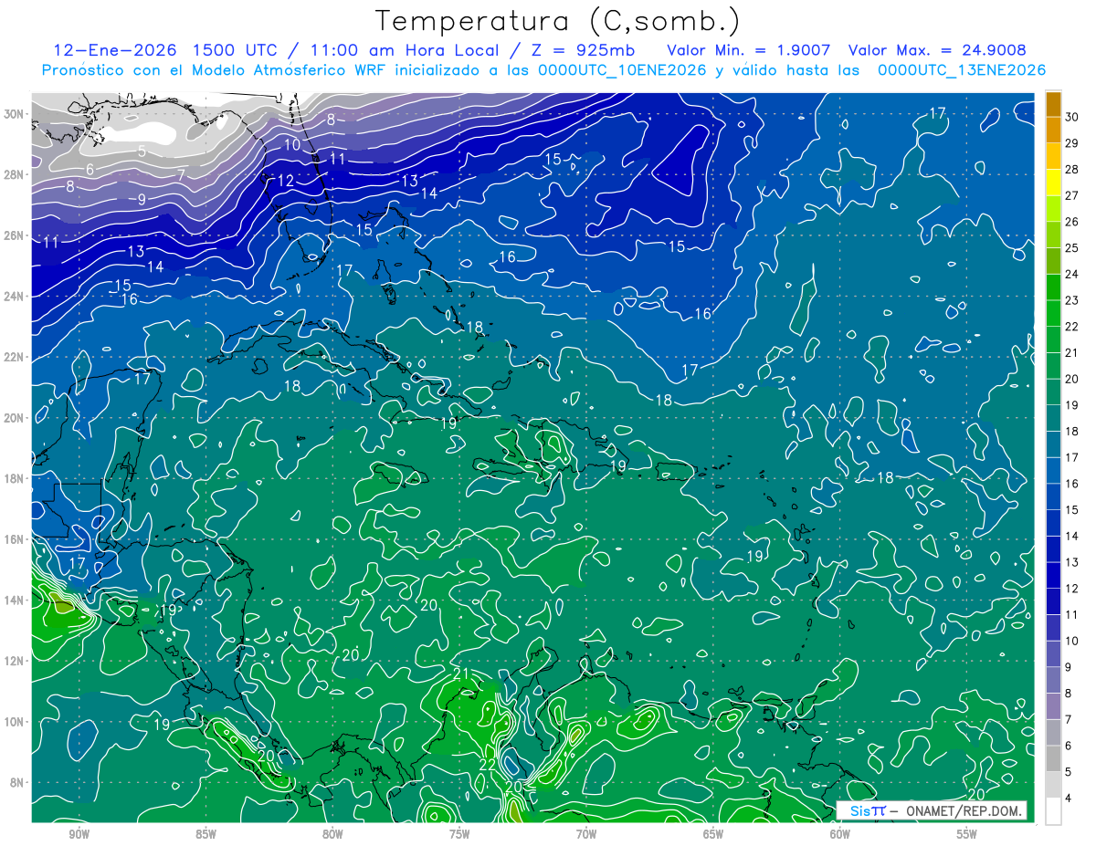
Task: Click the "8N" latitude axis label
Action: (x=17, y=782)
